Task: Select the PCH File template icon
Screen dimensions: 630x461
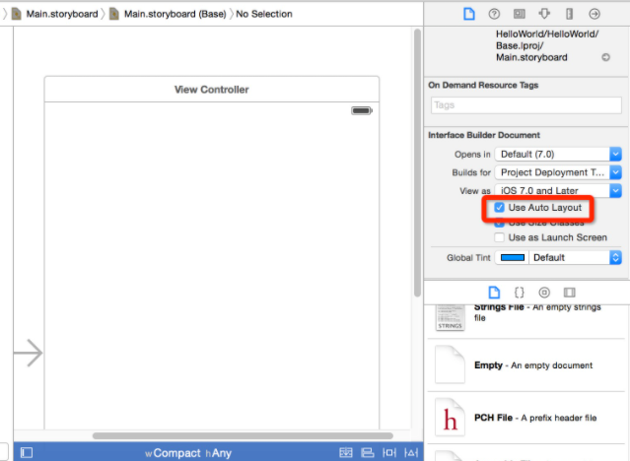Action: (450, 418)
